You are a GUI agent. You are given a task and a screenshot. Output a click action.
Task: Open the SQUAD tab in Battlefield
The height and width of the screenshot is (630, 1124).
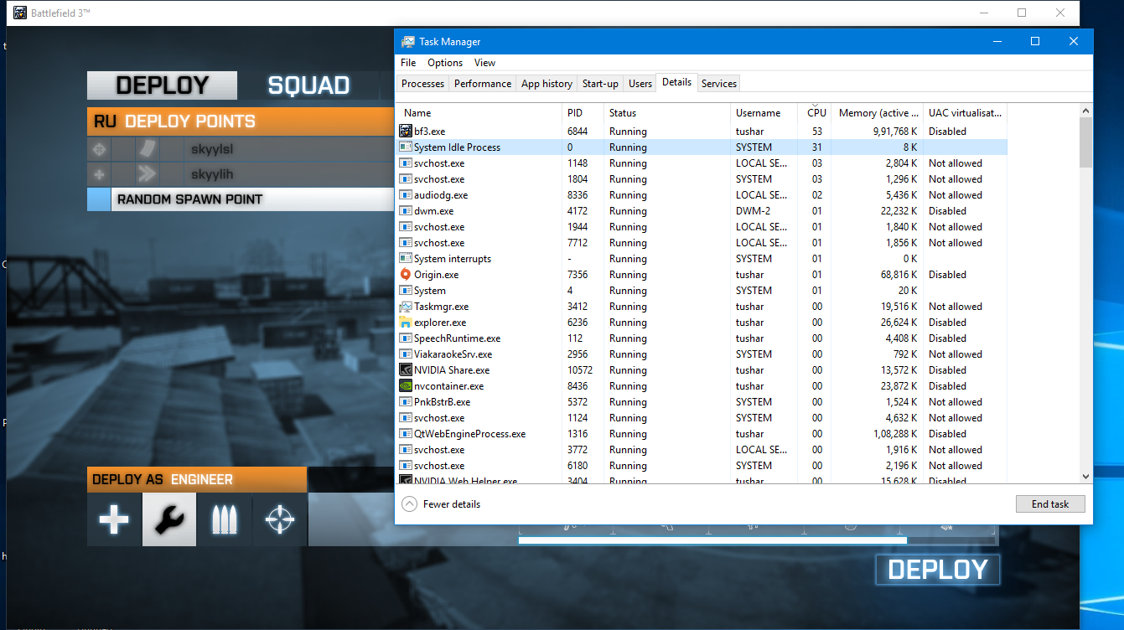click(308, 85)
